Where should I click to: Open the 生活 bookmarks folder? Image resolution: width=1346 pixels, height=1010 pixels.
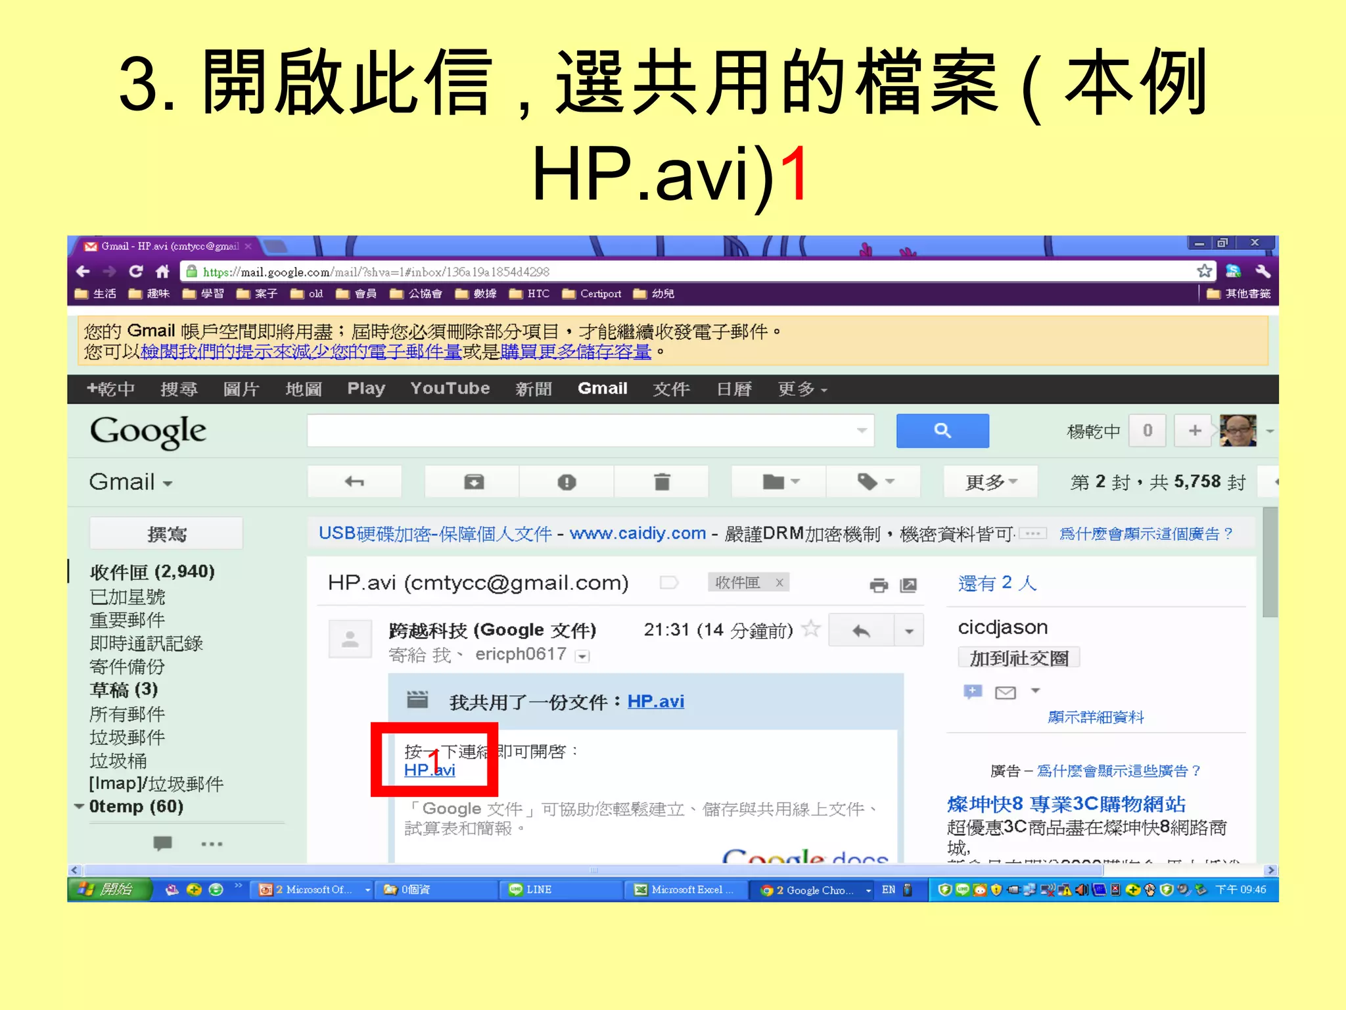point(96,293)
